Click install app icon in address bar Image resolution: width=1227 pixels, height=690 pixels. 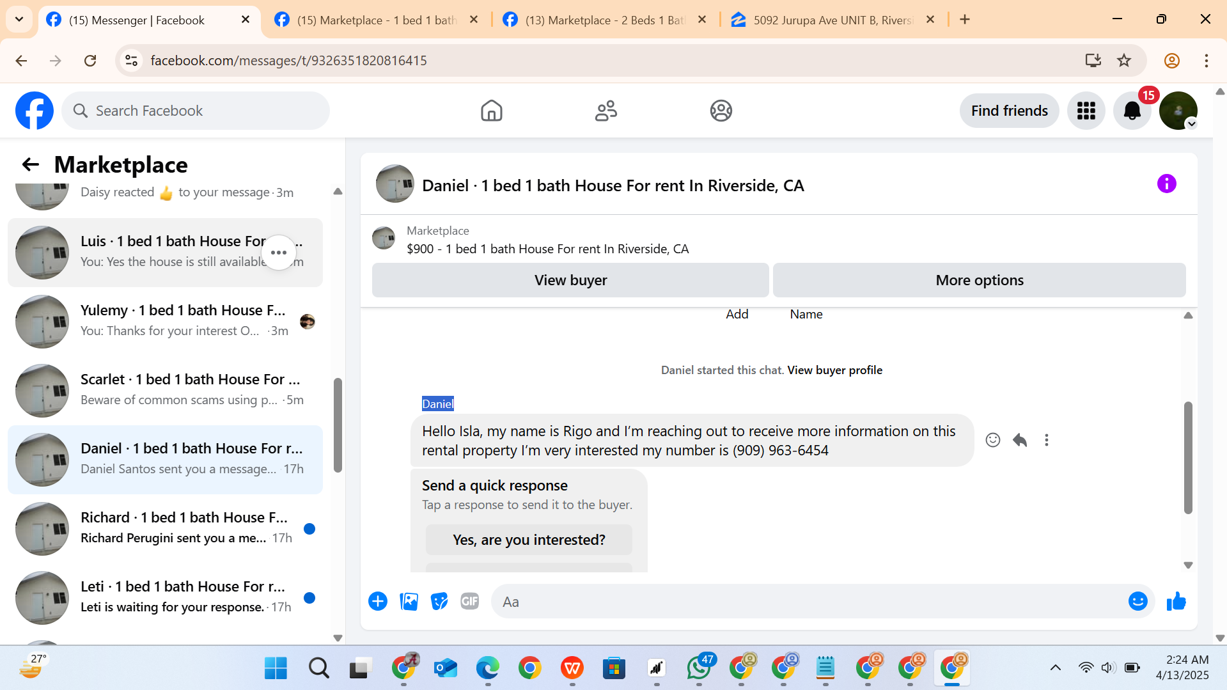click(x=1093, y=61)
